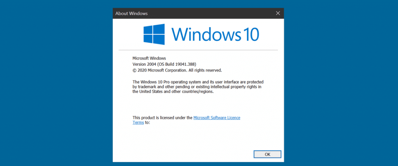Click the large "Windows 10" wordmark
Screen dimensions: 398x166
215,34
